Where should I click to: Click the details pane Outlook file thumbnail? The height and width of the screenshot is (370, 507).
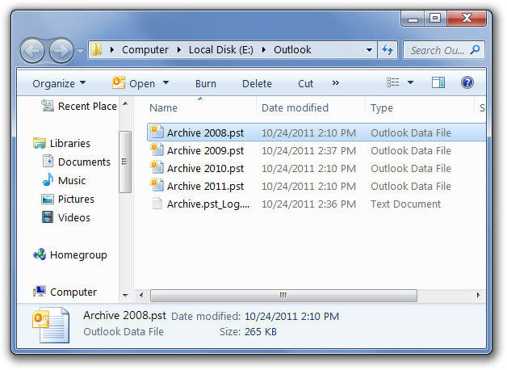[x=51, y=326]
